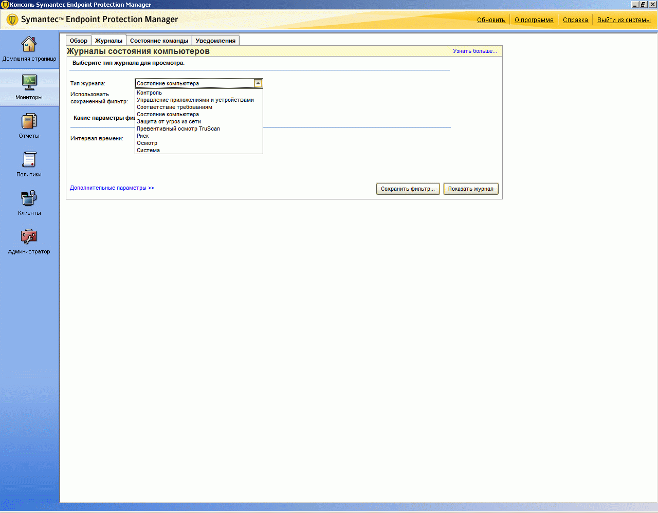Choose Соответствие требованиям option
The width and height of the screenshot is (658, 513).
pyautogui.click(x=199, y=107)
